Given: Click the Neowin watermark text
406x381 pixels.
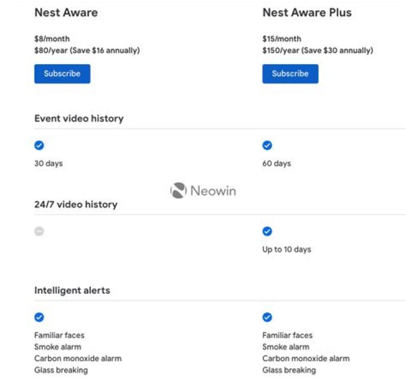Looking at the screenshot, I should 213,191.
